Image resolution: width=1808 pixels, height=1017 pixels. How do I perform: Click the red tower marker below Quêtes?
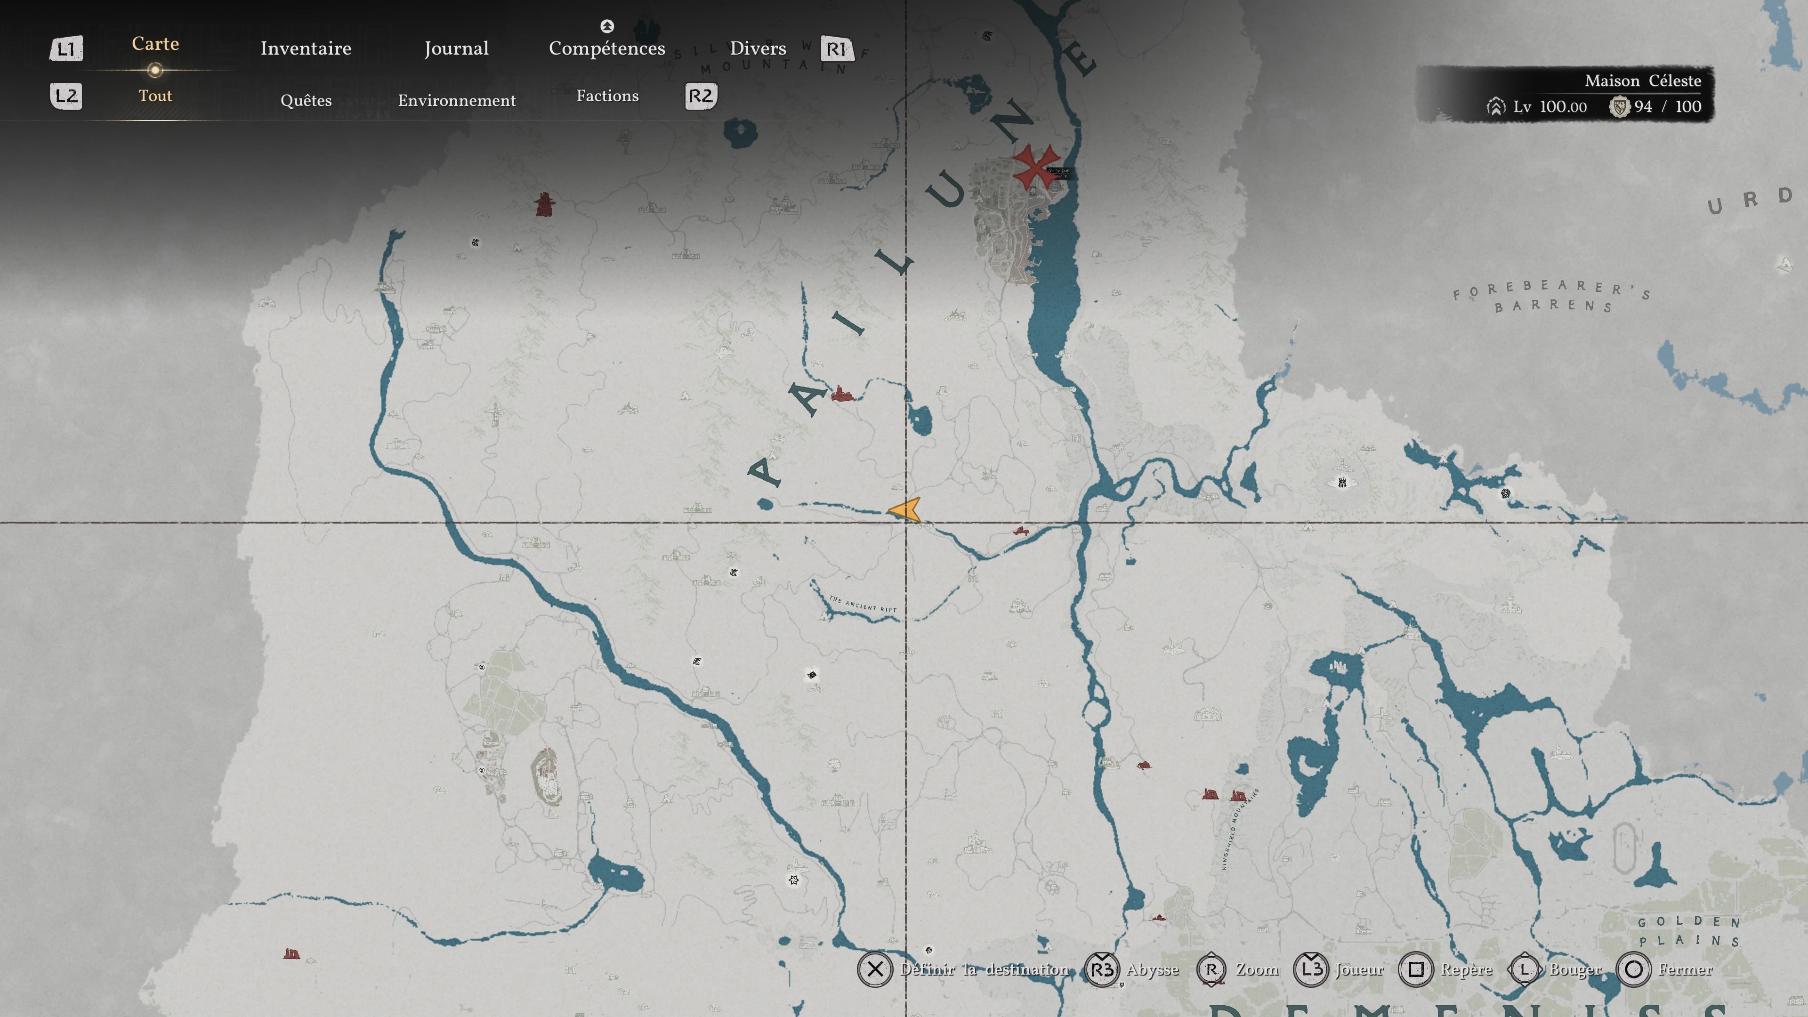tap(544, 204)
